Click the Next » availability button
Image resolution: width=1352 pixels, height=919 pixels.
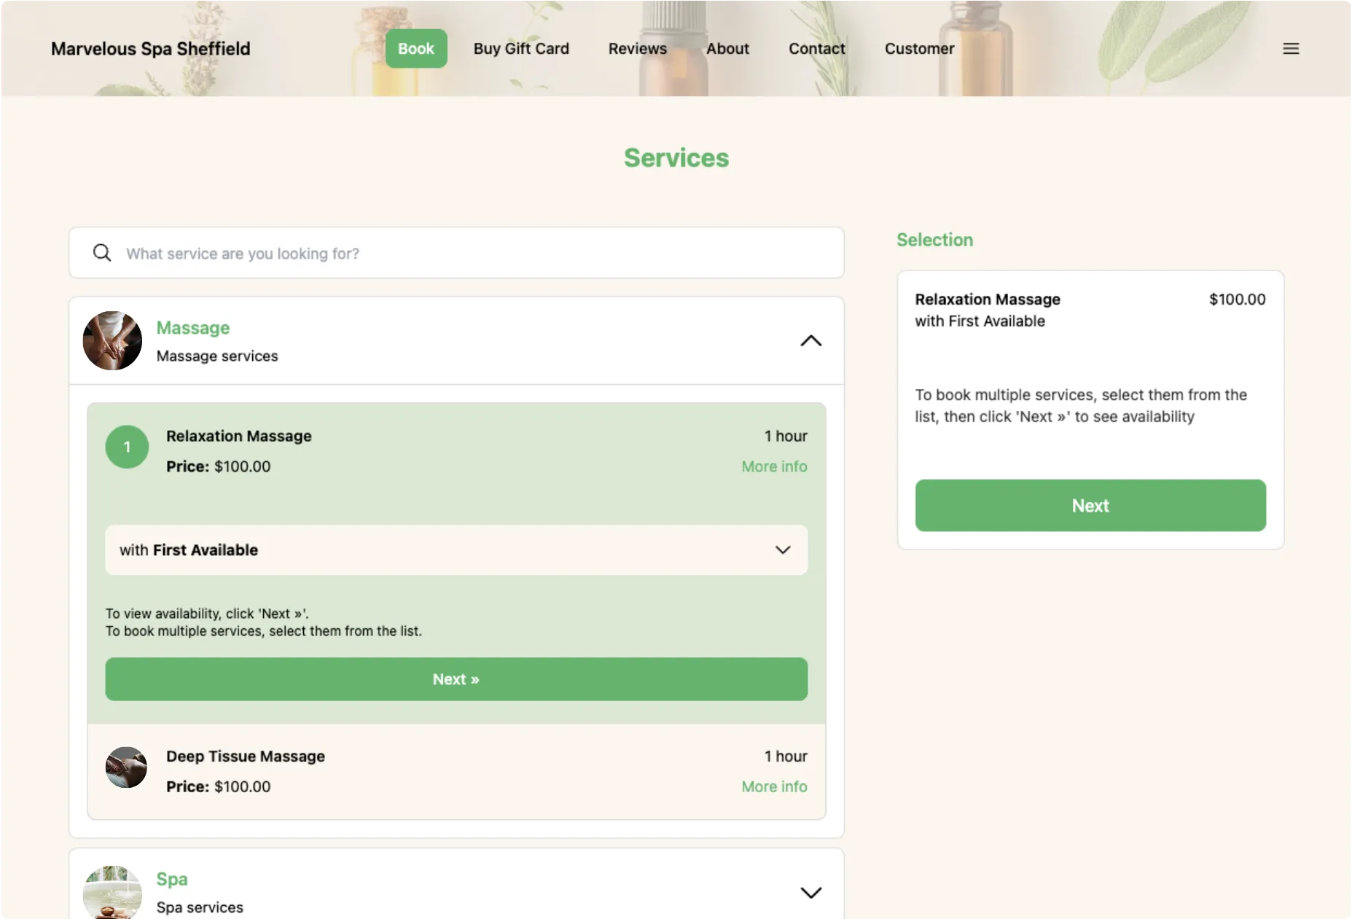point(456,679)
